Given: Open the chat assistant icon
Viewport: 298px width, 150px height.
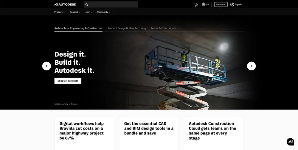Looking at the screenshot, I should (290, 142).
